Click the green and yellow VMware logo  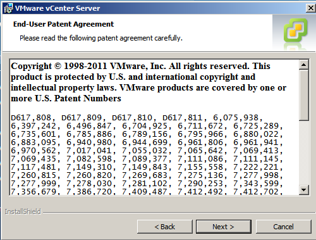[295, 30]
